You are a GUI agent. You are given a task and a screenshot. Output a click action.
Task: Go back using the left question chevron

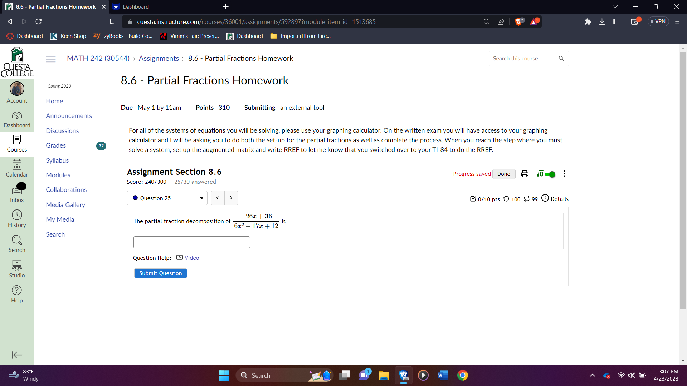[x=218, y=198]
